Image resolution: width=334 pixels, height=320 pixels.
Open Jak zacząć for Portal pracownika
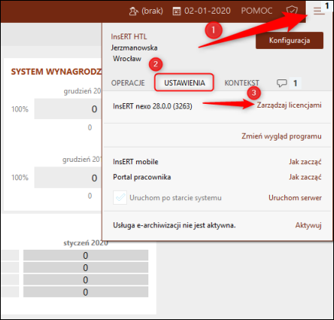[305, 177]
